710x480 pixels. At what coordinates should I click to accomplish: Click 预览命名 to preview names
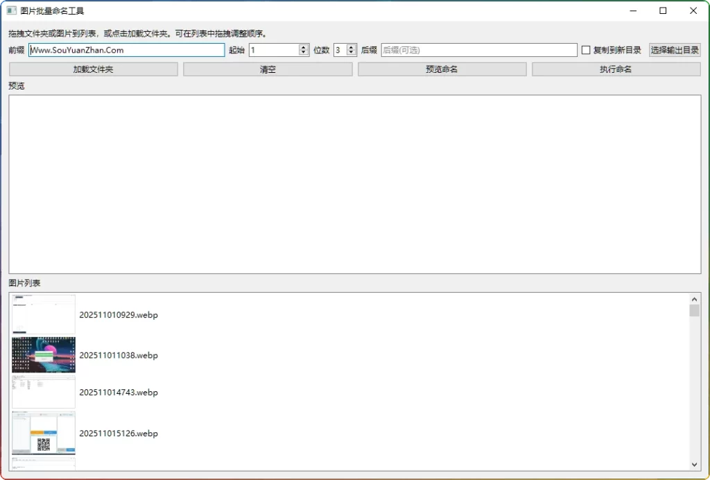tap(442, 69)
